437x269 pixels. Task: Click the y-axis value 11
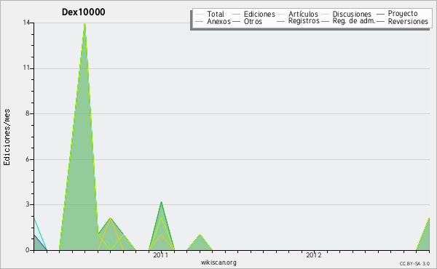[x=26, y=68]
